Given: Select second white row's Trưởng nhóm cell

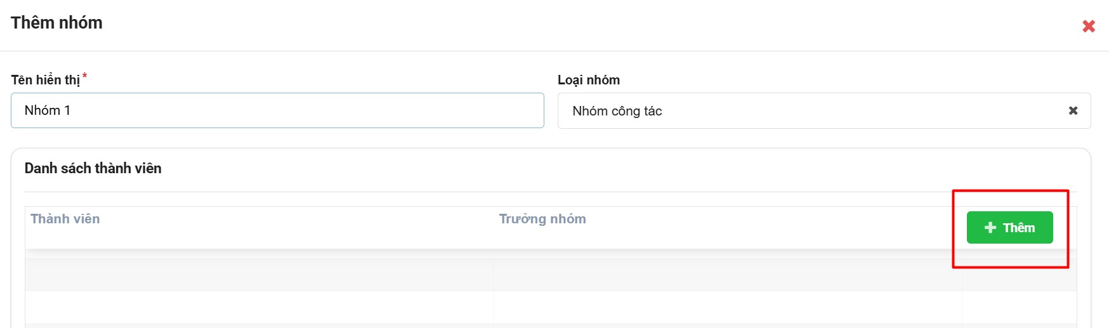Looking at the screenshot, I should [x=727, y=307].
